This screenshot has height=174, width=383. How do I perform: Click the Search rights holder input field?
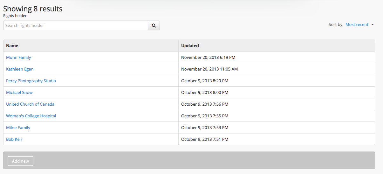coord(76,26)
